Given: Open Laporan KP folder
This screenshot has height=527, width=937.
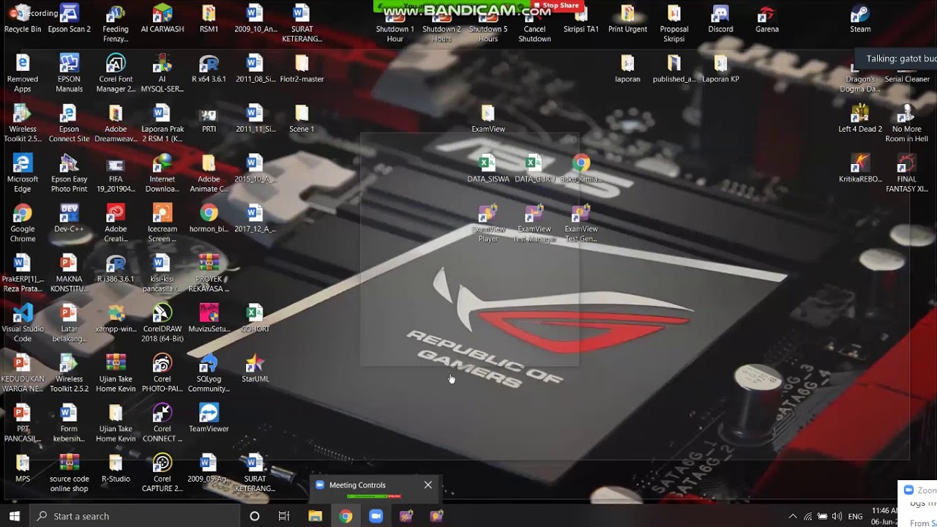Looking at the screenshot, I should click(720, 69).
